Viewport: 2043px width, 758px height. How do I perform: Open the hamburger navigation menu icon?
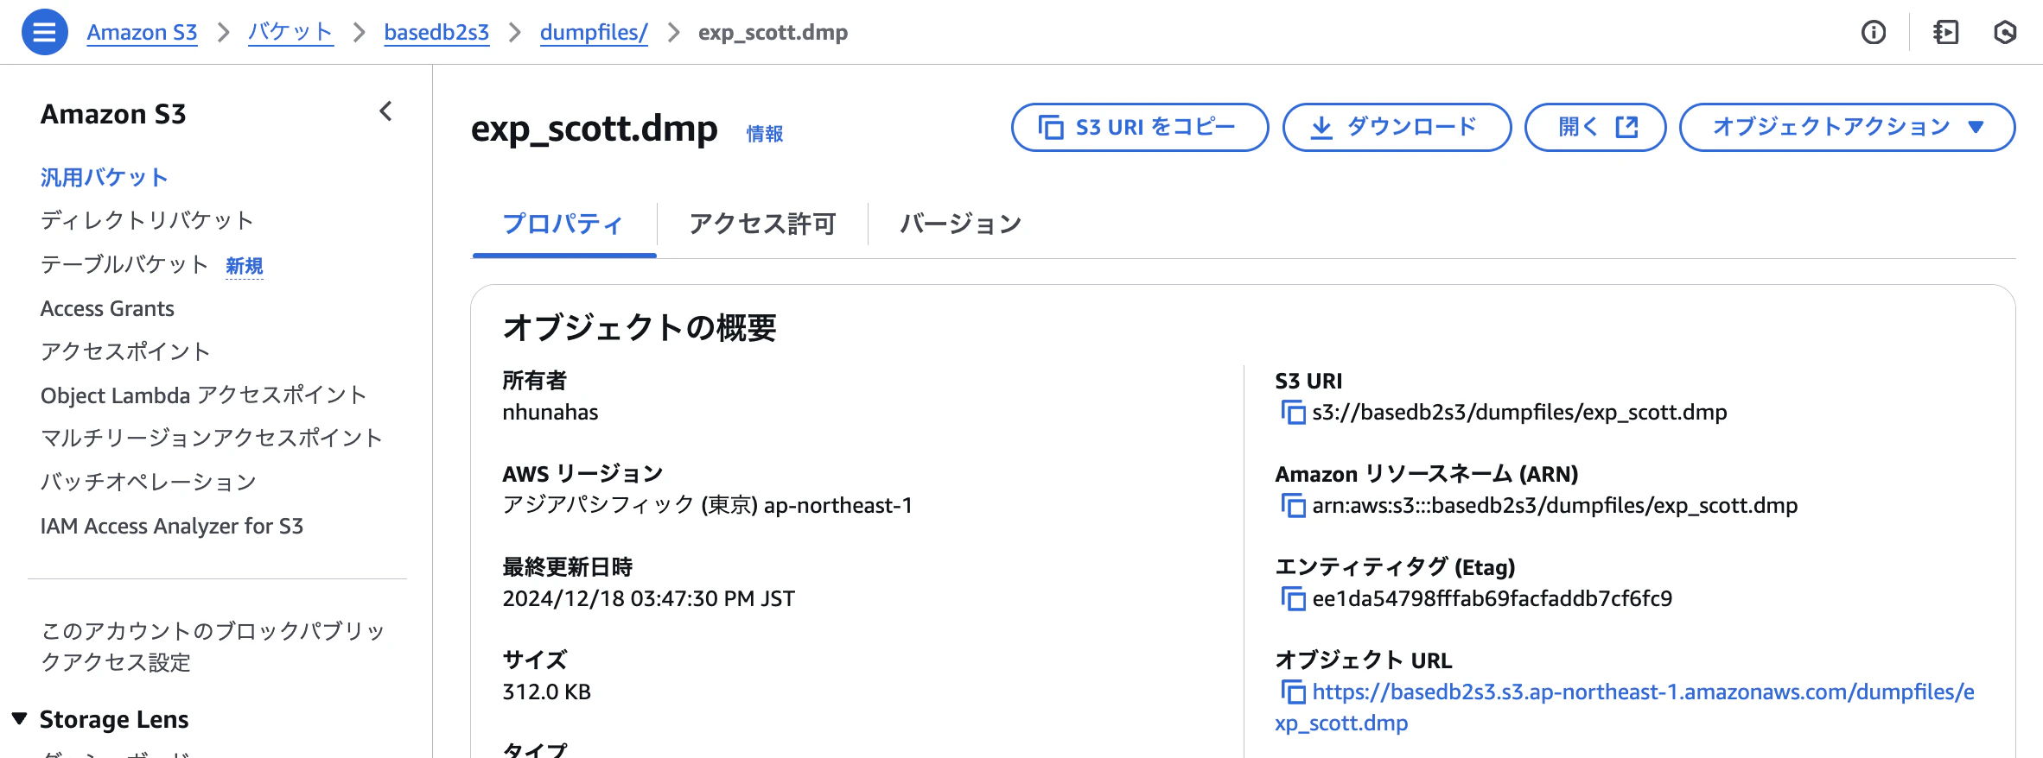click(x=44, y=32)
